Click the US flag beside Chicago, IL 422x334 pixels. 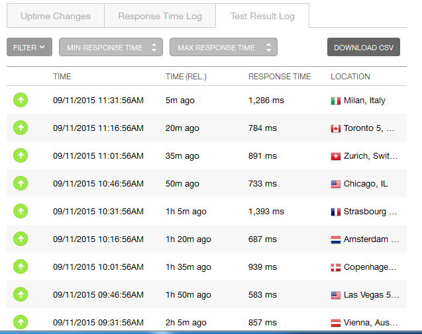(x=336, y=184)
